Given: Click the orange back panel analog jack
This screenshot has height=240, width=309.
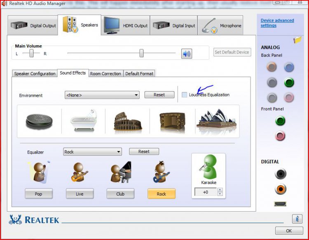Looking at the screenshot, I should [x=272, y=67].
